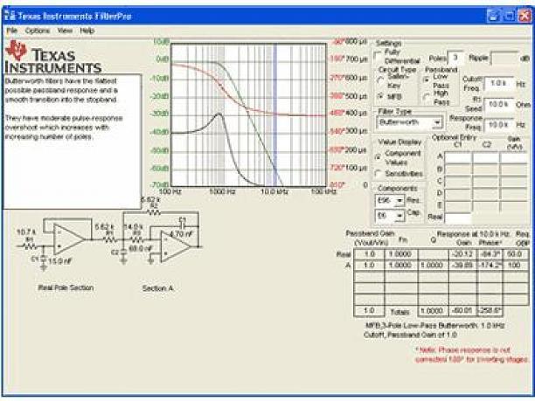535x401 pixels.
Task: Click the '15.0 nF' capacitor value
Action: [x=60, y=261]
